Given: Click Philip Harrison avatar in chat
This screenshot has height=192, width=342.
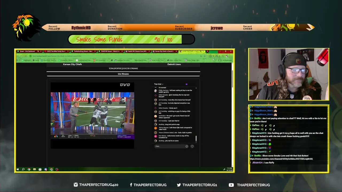Looking at the screenshot, I should click(156, 91).
